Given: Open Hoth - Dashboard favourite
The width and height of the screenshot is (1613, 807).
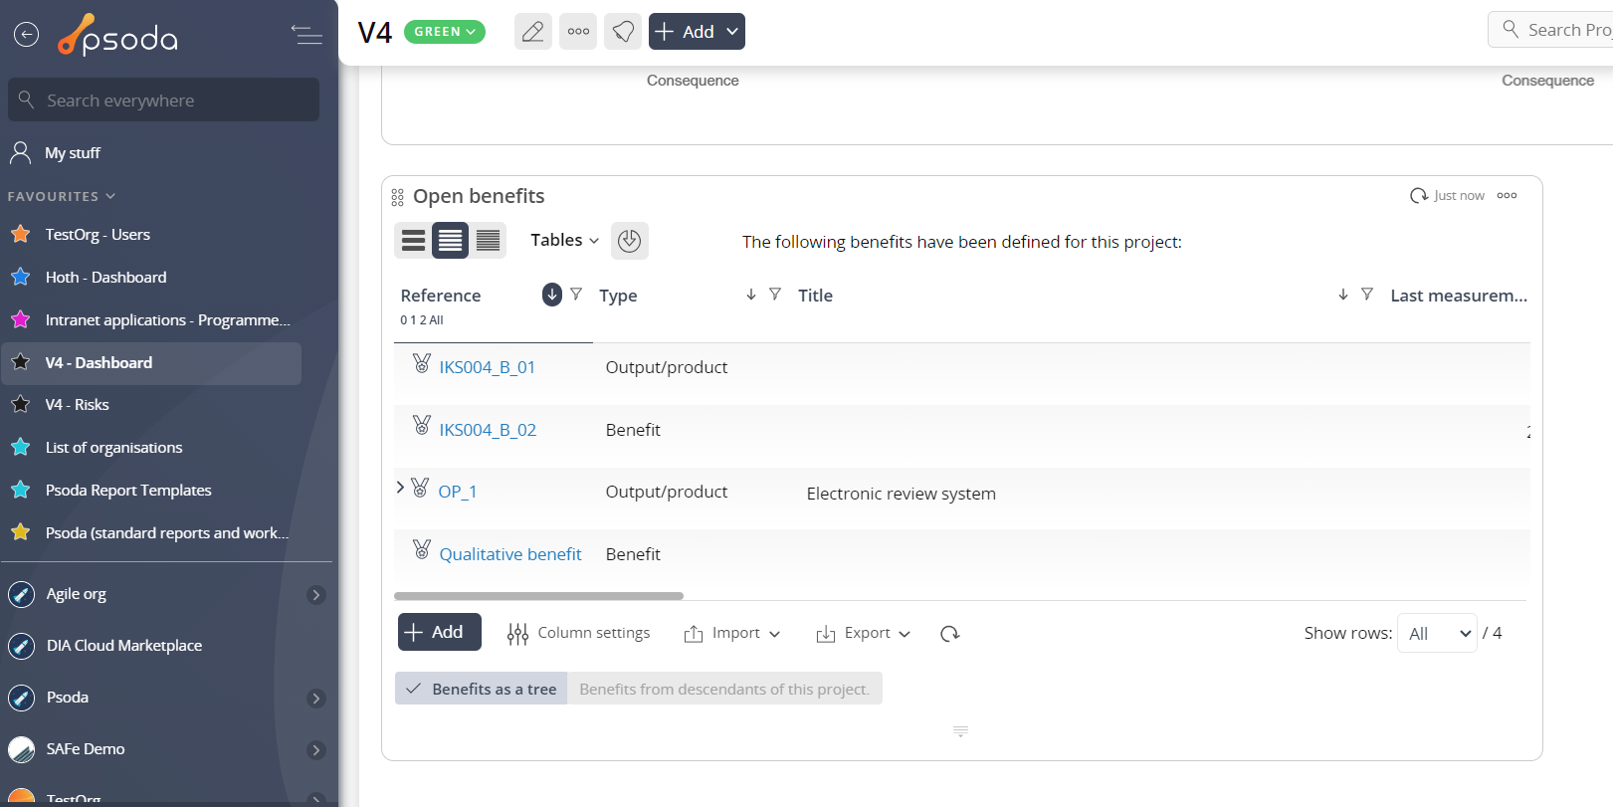Looking at the screenshot, I should (x=105, y=277).
